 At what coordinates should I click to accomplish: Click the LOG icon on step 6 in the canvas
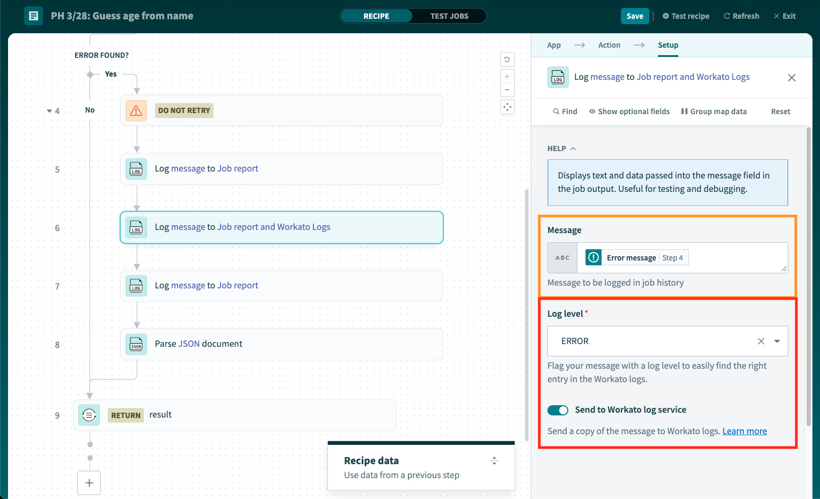[136, 227]
